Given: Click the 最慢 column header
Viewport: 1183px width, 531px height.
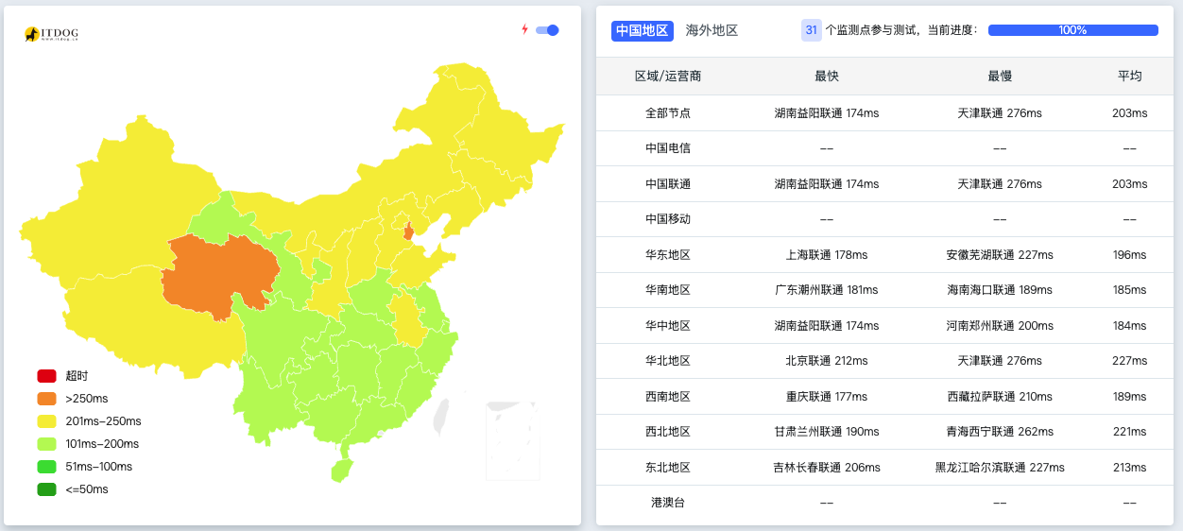Looking at the screenshot, I should [x=1000, y=76].
